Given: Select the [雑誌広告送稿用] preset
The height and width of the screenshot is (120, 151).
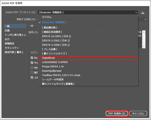Looking at the screenshot, I should point(88,32).
